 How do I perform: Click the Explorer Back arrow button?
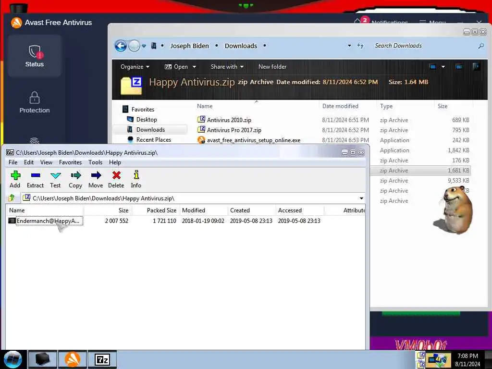pyautogui.click(x=121, y=46)
